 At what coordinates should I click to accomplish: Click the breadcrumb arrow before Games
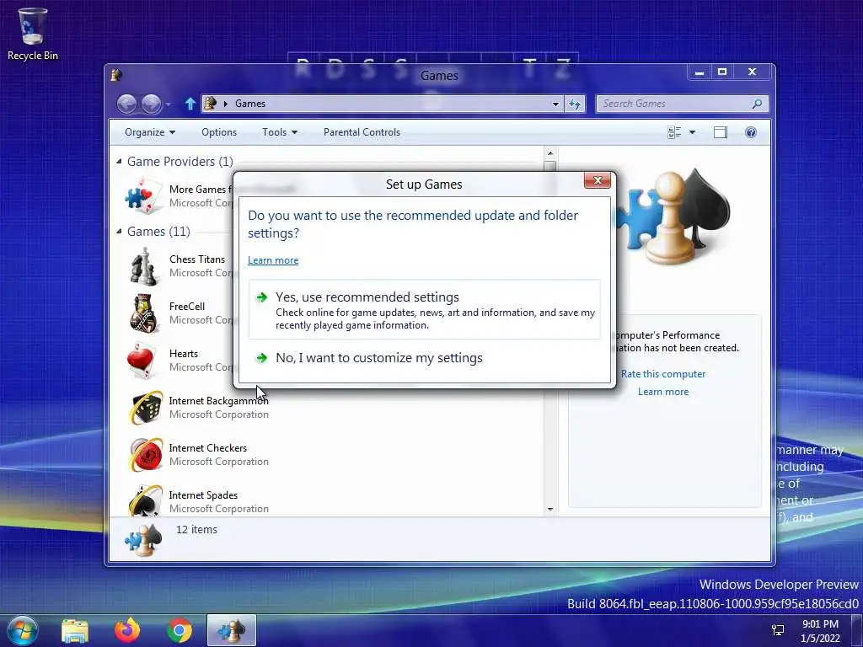coord(225,104)
